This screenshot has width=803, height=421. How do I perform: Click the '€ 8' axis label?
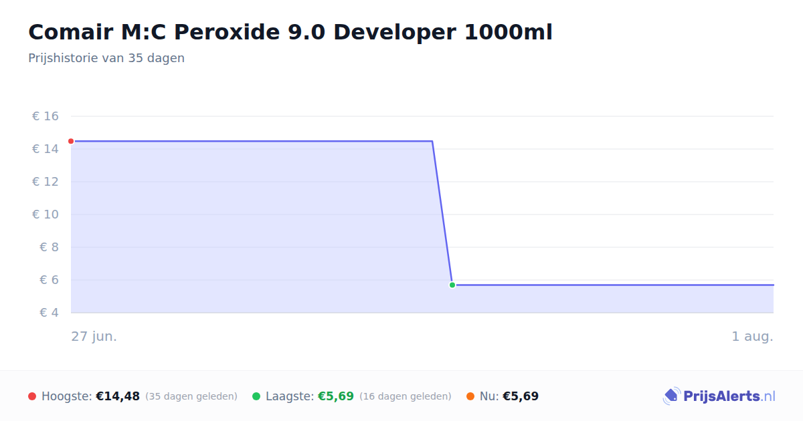coord(50,247)
